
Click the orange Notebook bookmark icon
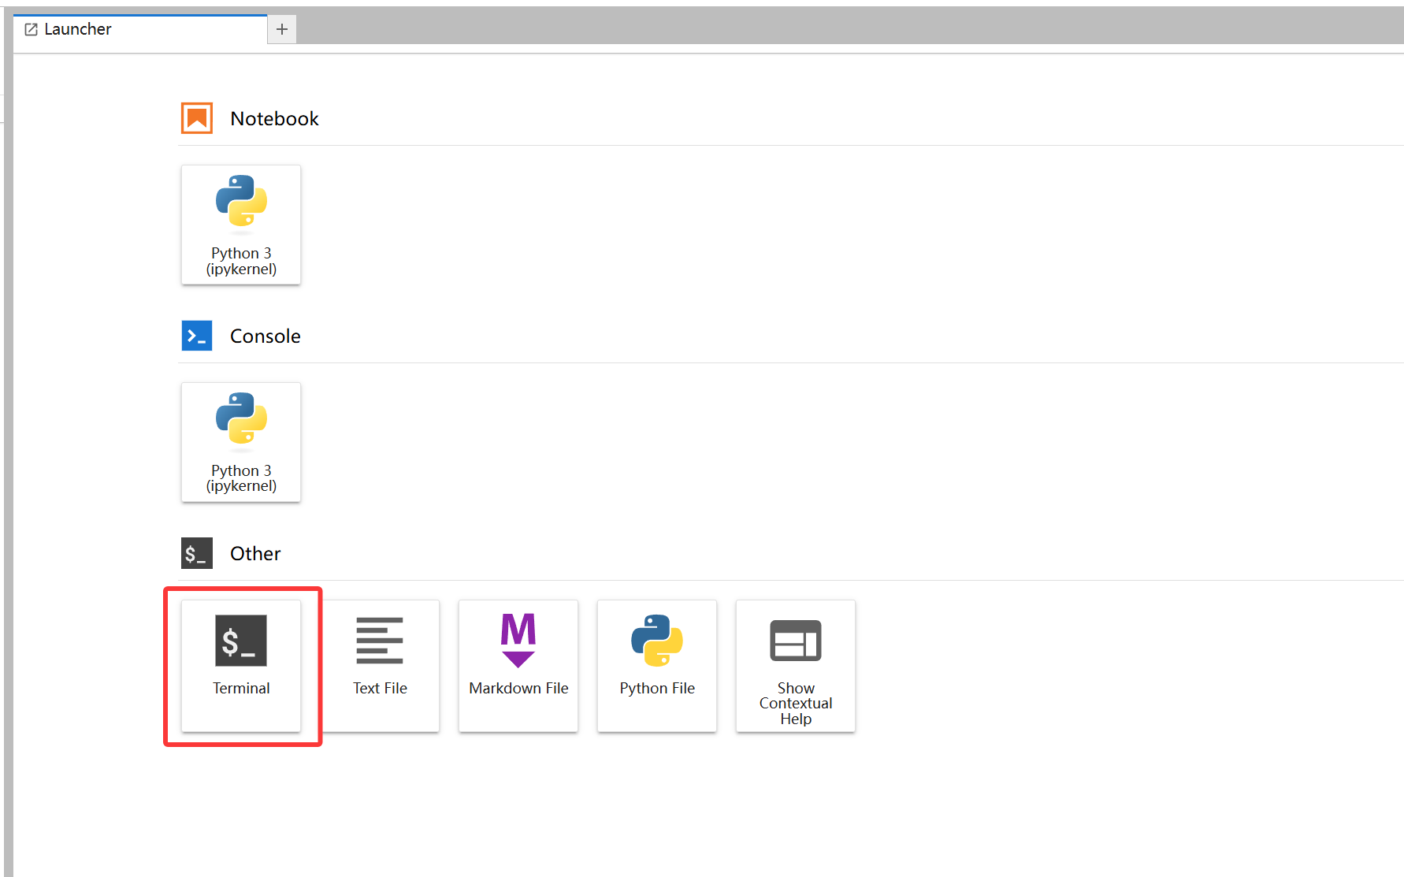[x=197, y=118]
